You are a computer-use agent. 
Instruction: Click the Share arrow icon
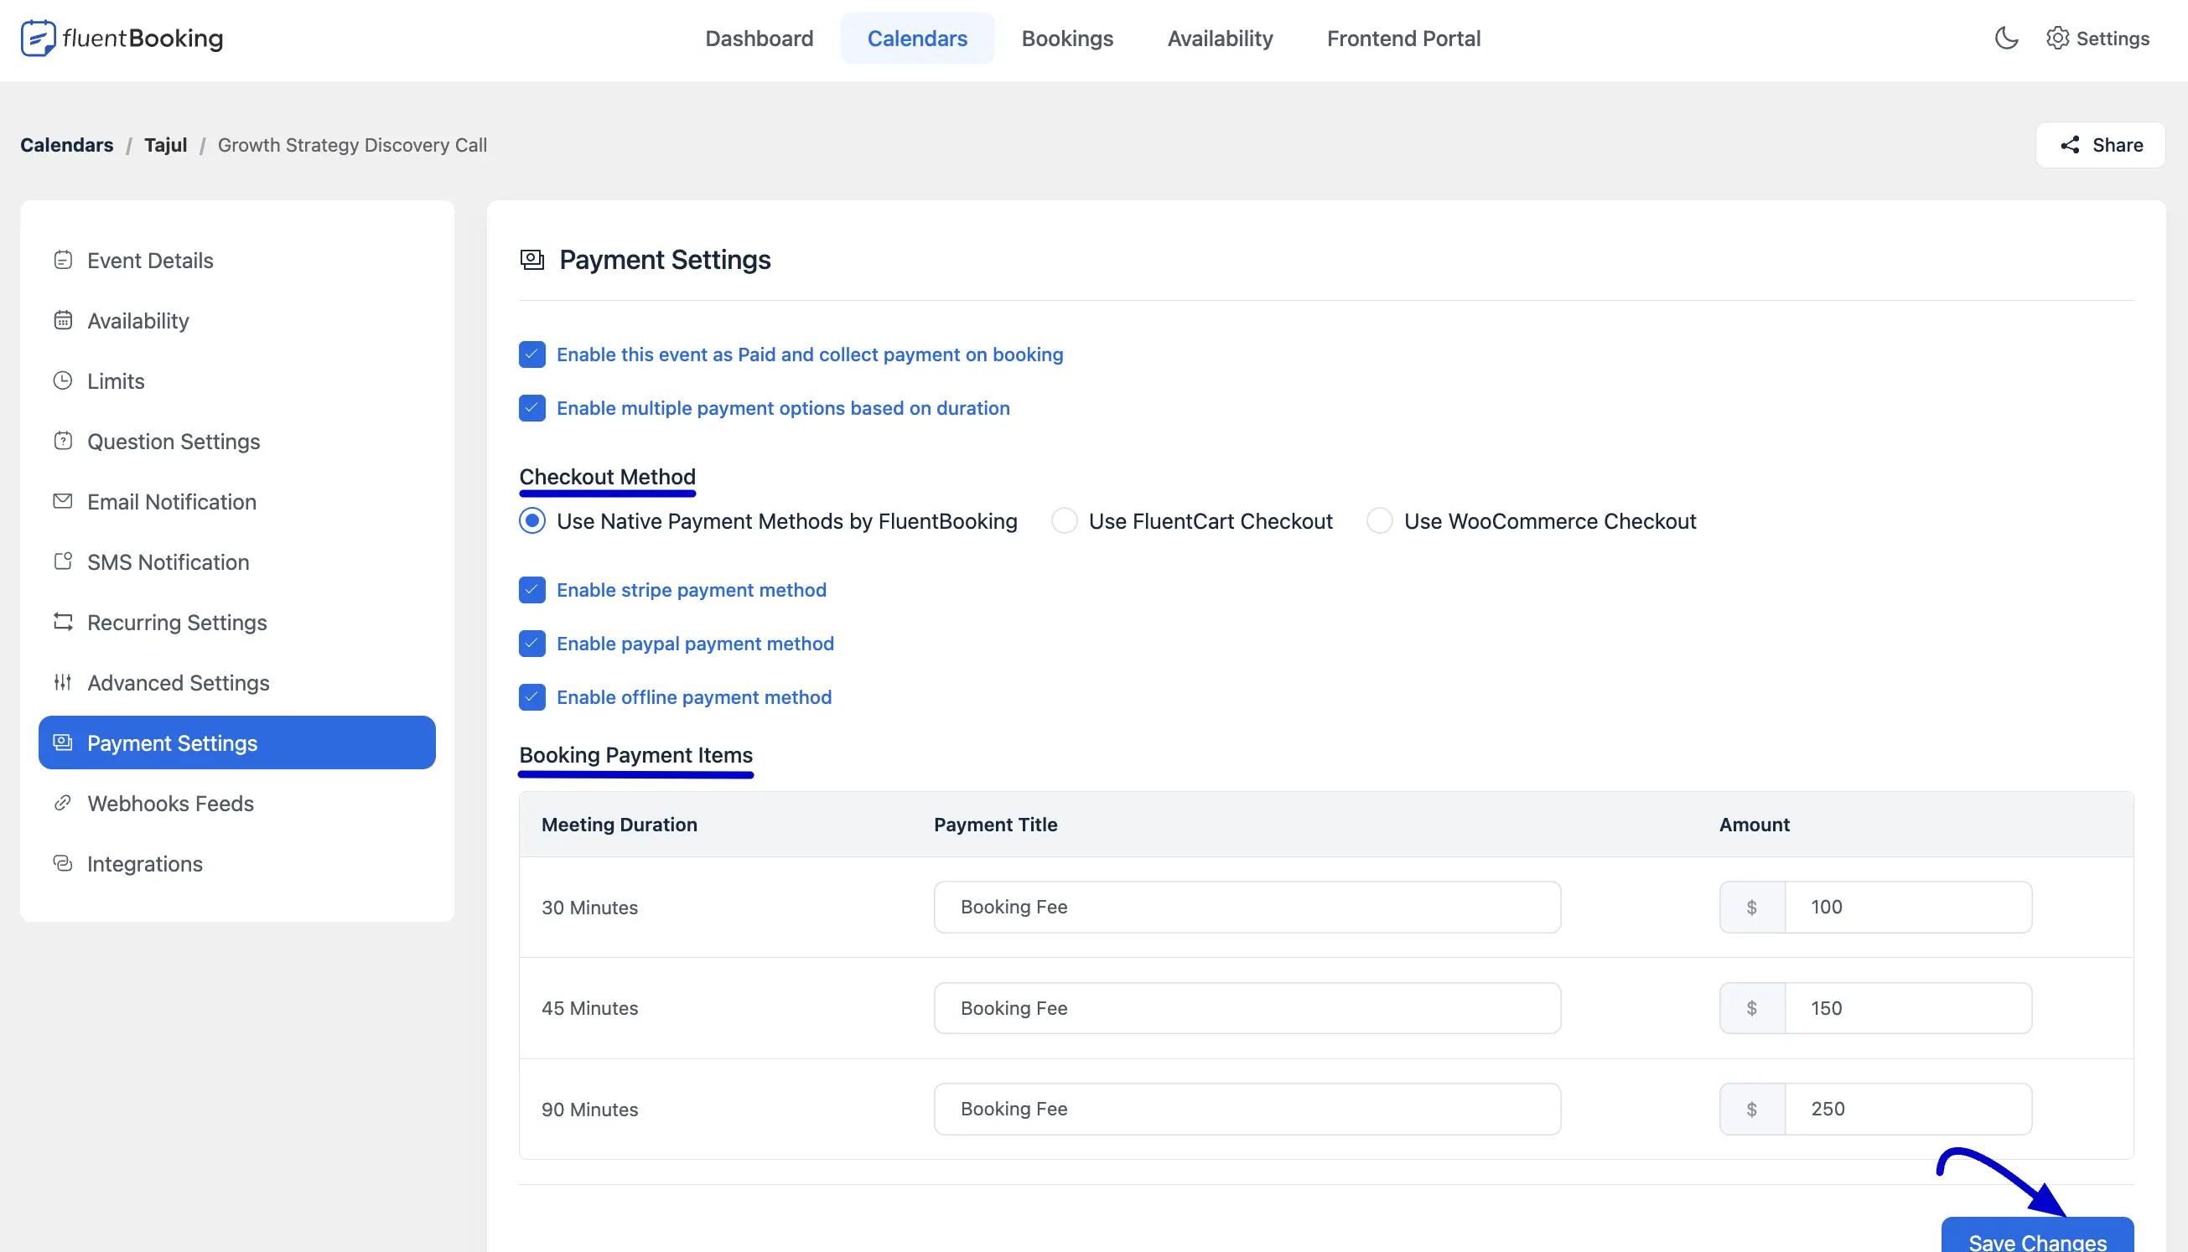(x=2070, y=144)
